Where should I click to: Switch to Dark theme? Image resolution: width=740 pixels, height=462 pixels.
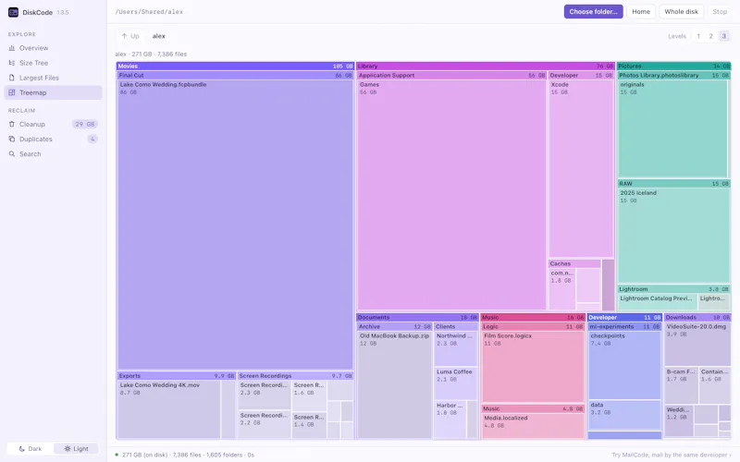tap(31, 449)
